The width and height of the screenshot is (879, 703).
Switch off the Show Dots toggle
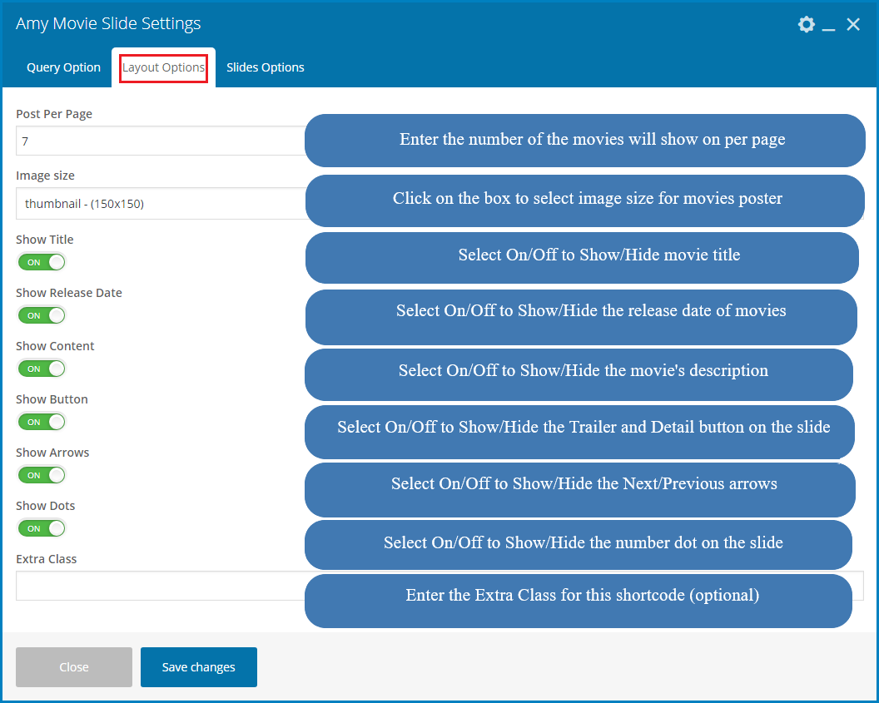42,528
